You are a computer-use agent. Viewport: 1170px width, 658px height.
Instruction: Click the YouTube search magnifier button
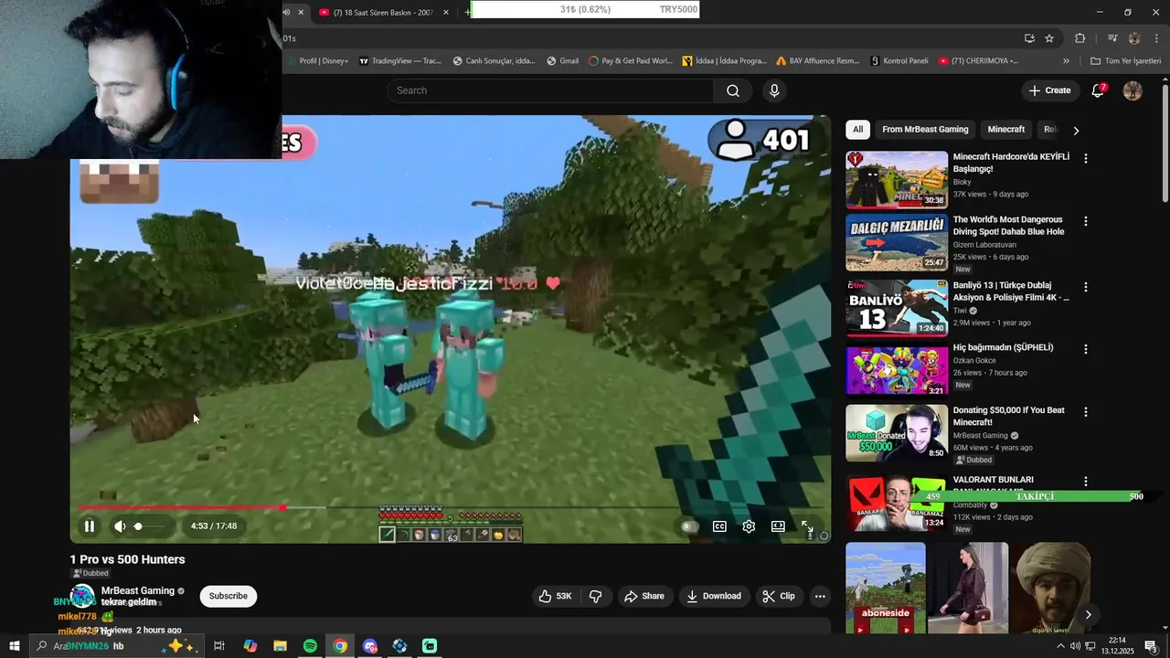click(733, 90)
